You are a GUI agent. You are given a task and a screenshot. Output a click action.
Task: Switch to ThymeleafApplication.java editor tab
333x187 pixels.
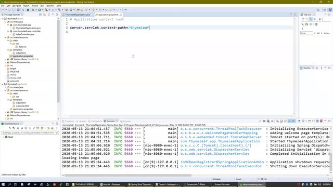pos(78,15)
